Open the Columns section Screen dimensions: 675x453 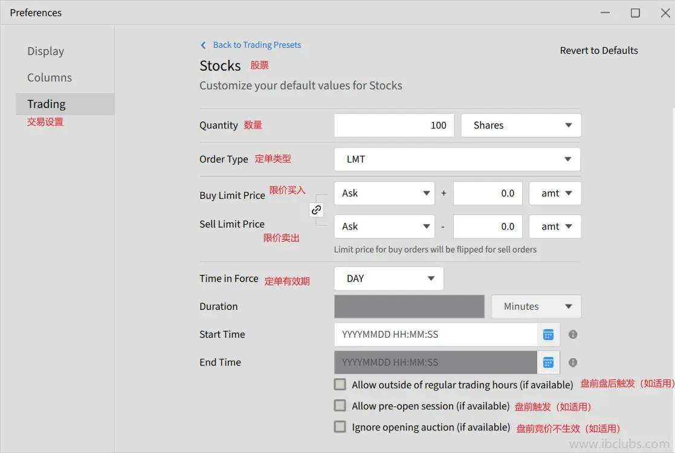(x=50, y=78)
